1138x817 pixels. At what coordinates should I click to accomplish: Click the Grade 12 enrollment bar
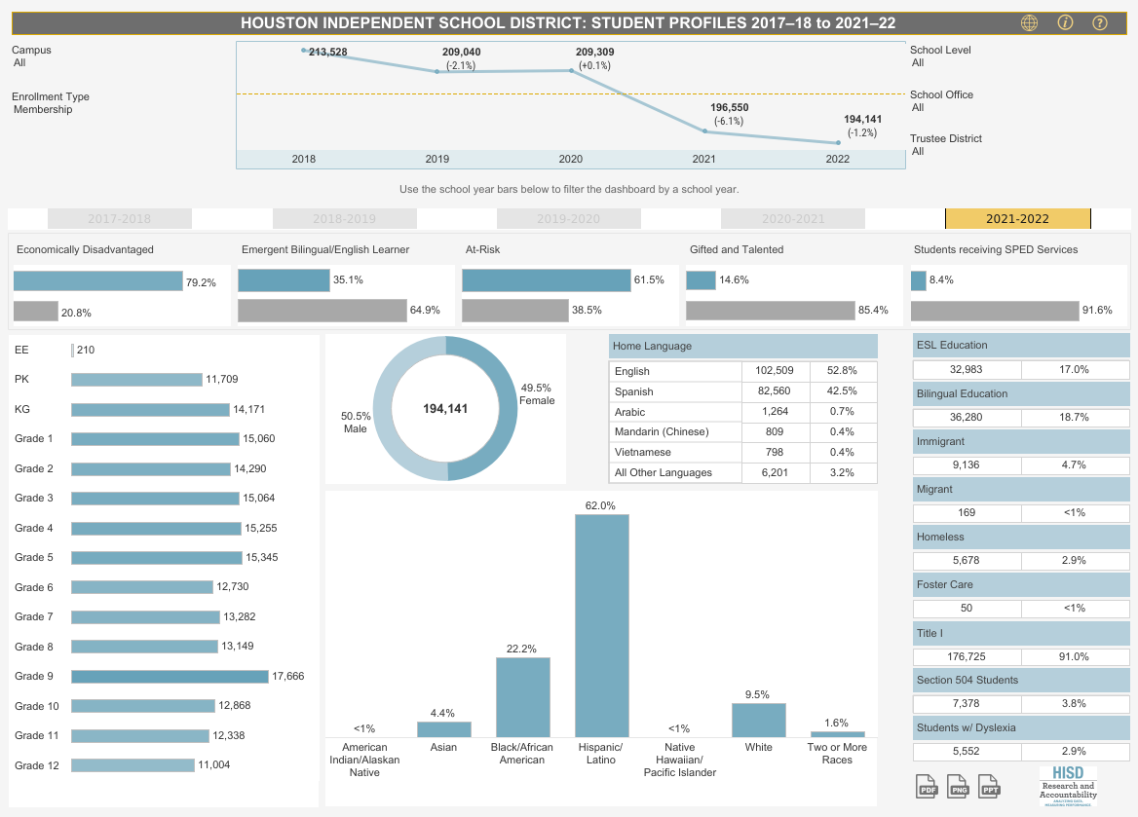click(x=133, y=765)
